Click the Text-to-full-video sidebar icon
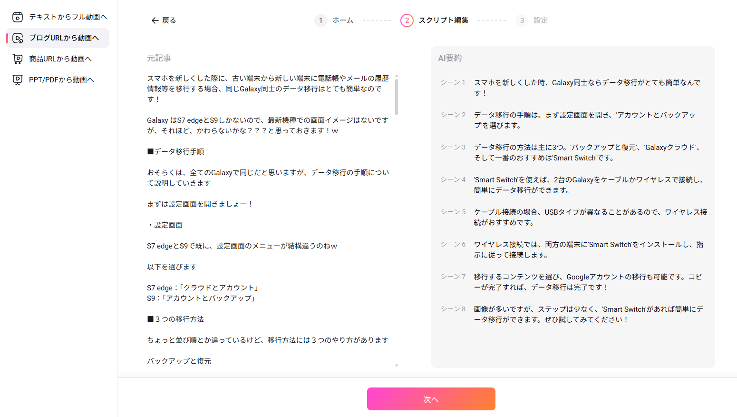Screen dimensions: 737x417 [18, 17]
